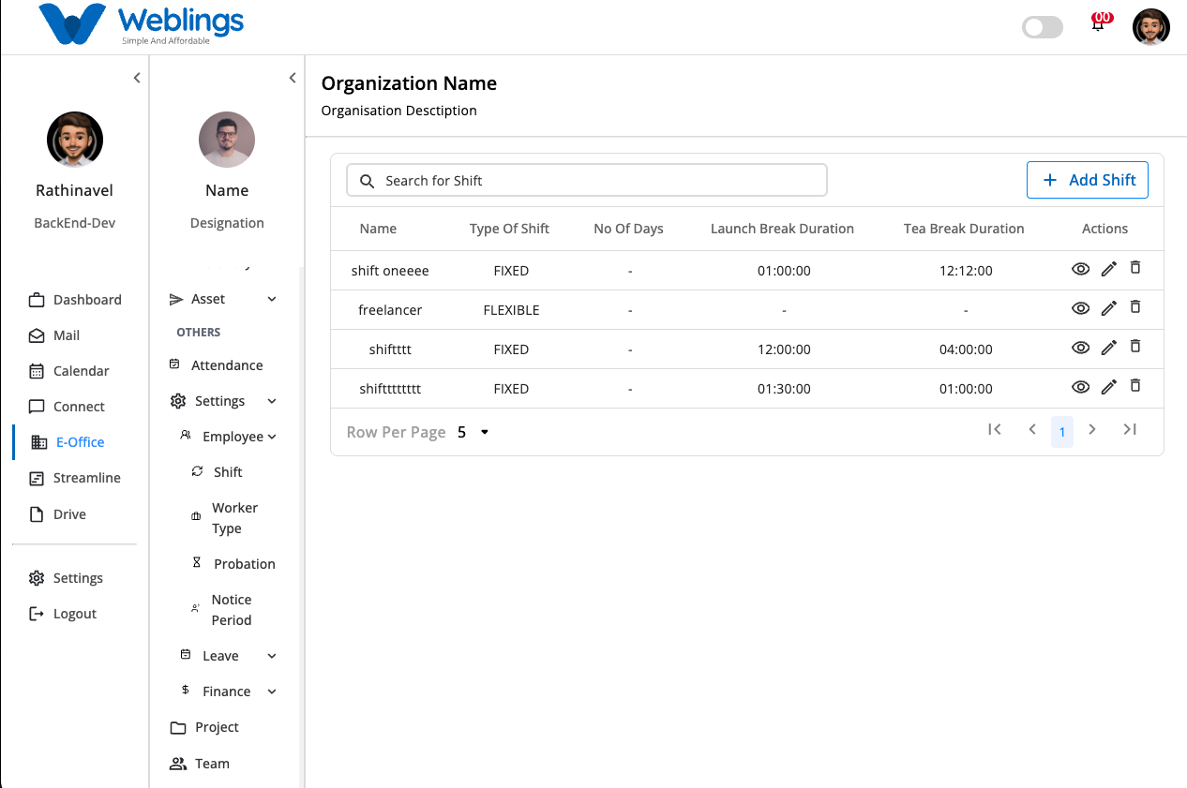Edit the shift with 01:30:00 lunch break

[1108, 387]
